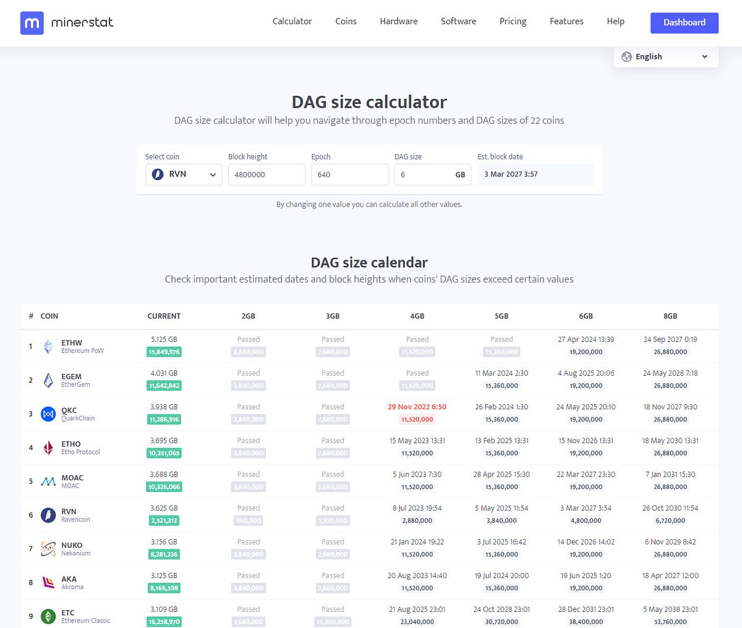The image size is (742, 628).
Task: Open the Help menu
Action: click(615, 21)
